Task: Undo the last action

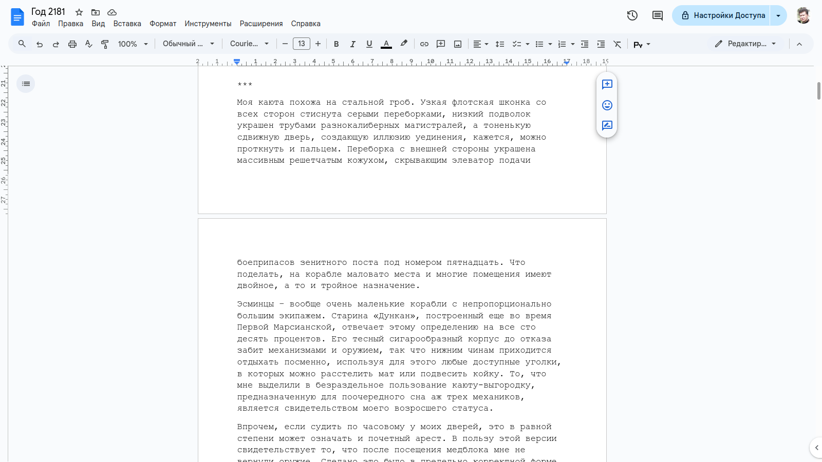Action: (x=40, y=44)
